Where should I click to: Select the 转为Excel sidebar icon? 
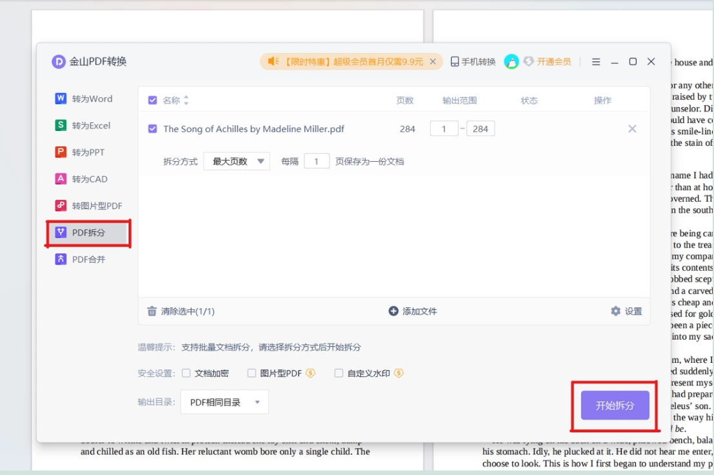[61, 125]
